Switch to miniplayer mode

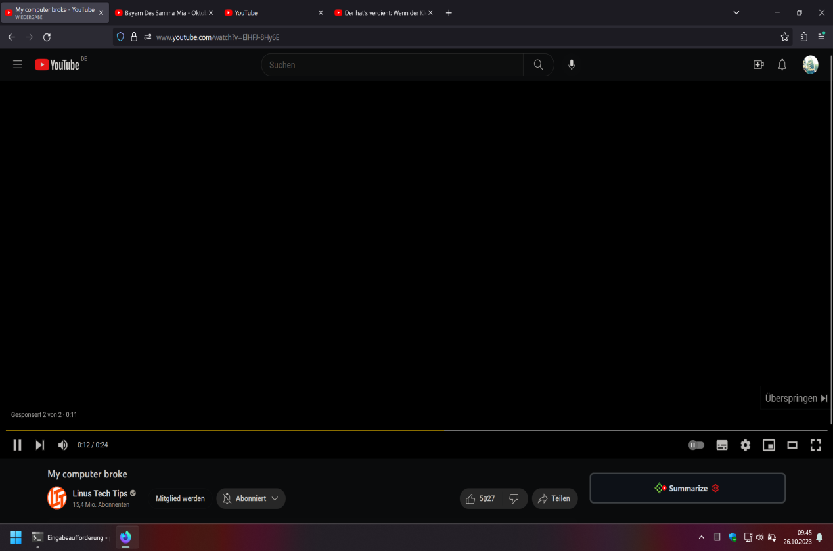[x=769, y=445]
